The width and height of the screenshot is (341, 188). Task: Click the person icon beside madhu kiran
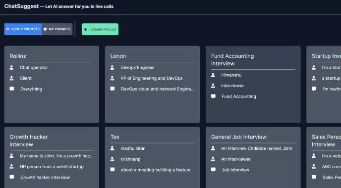pos(112,148)
